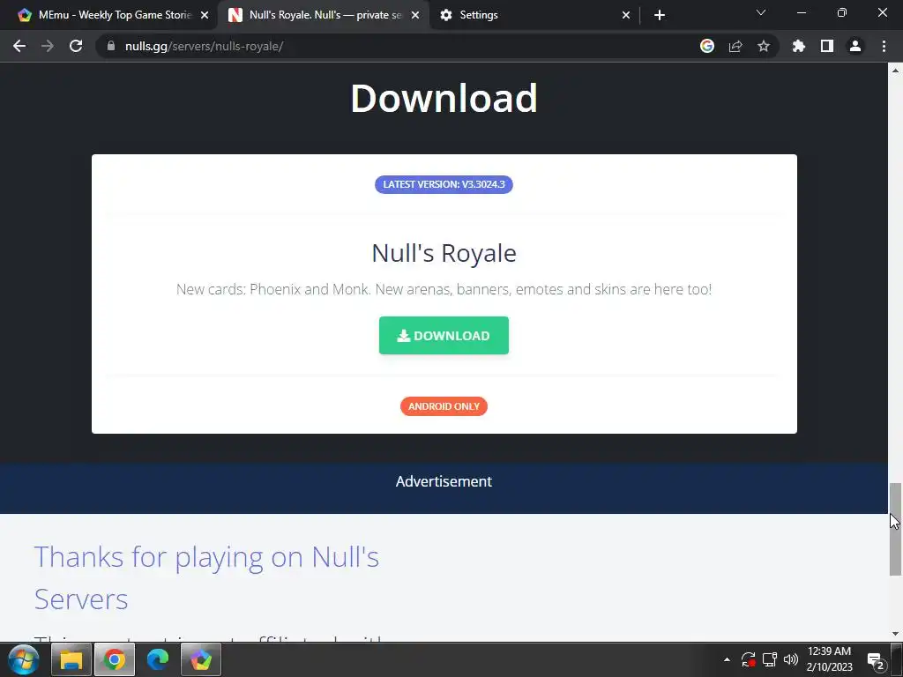903x677 pixels.
Task: Click the Null's Royale title text
Action: 444,253
